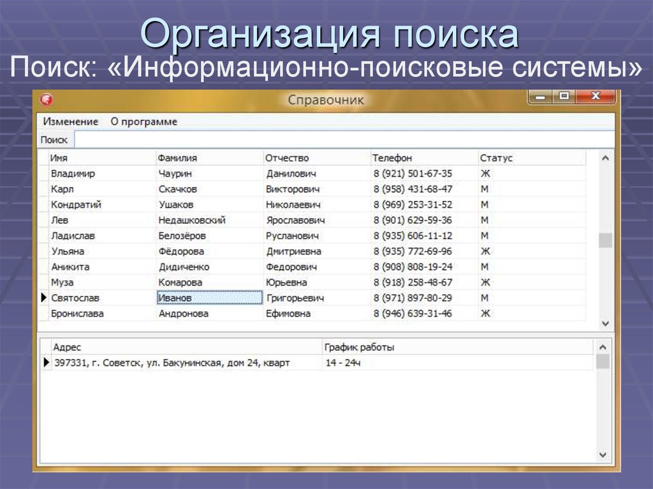
Task: Click the highlighted cell Иванов
Action: [x=209, y=298]
